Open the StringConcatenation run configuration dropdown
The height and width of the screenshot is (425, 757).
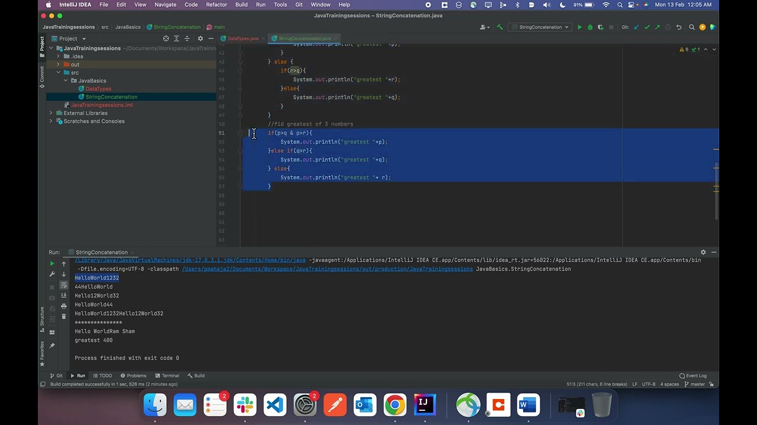(x=540, y=27)
